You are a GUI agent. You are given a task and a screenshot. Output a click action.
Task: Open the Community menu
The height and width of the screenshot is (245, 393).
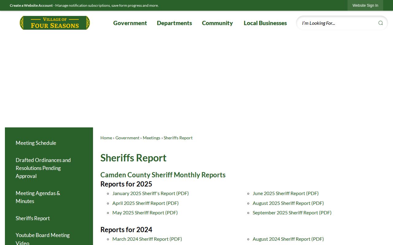[217, 23]
